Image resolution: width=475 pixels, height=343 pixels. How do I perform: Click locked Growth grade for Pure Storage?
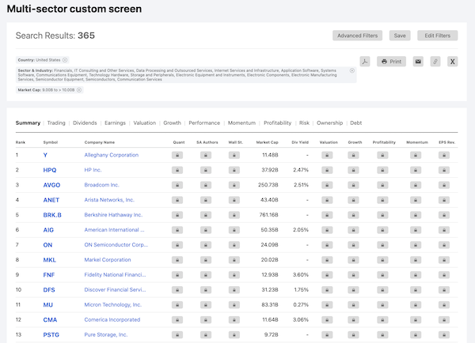pos(353,335)
